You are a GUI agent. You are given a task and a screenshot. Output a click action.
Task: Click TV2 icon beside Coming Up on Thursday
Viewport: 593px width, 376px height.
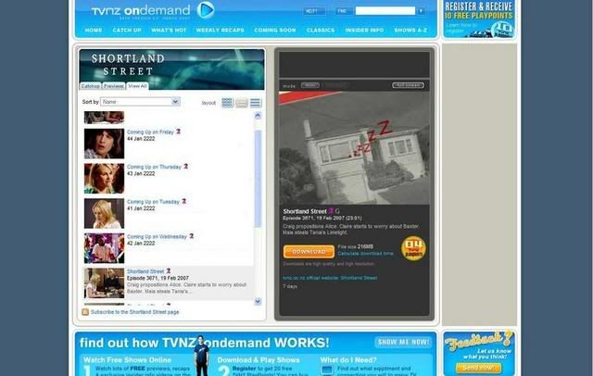(185, 167)
